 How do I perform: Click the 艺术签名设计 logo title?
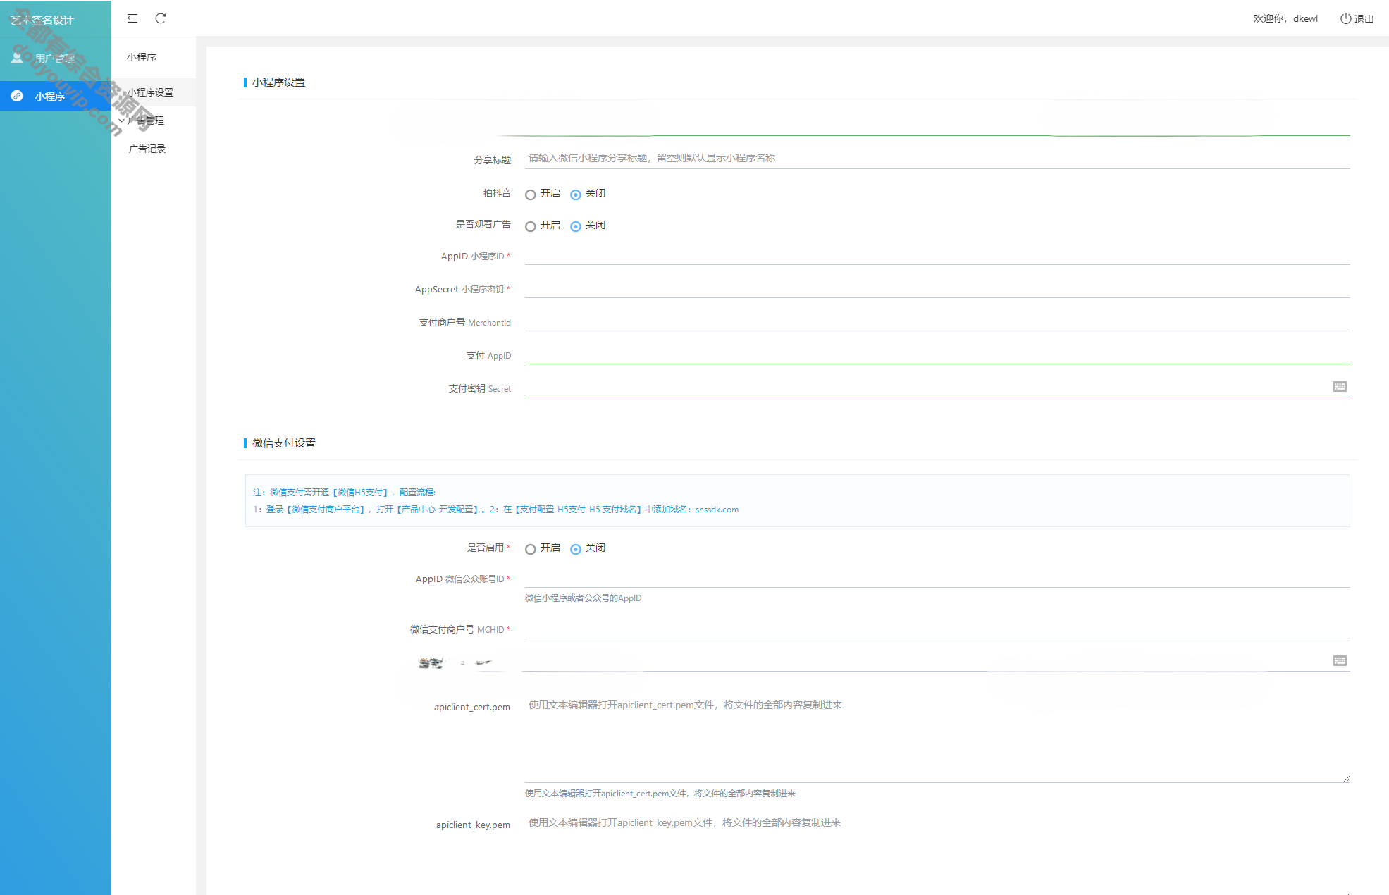click(x=42, y=20)
